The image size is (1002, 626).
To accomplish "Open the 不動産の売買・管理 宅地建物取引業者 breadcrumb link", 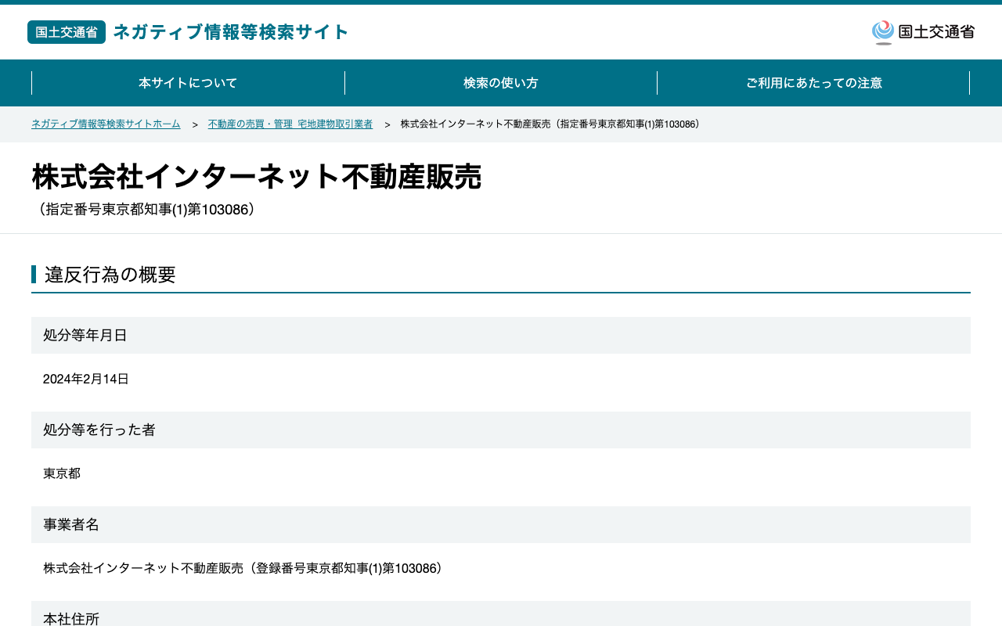I will 290,124.
